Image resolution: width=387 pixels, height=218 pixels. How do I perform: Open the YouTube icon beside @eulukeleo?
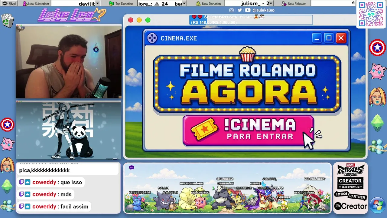pyautogui.click(x=248, y=10)
